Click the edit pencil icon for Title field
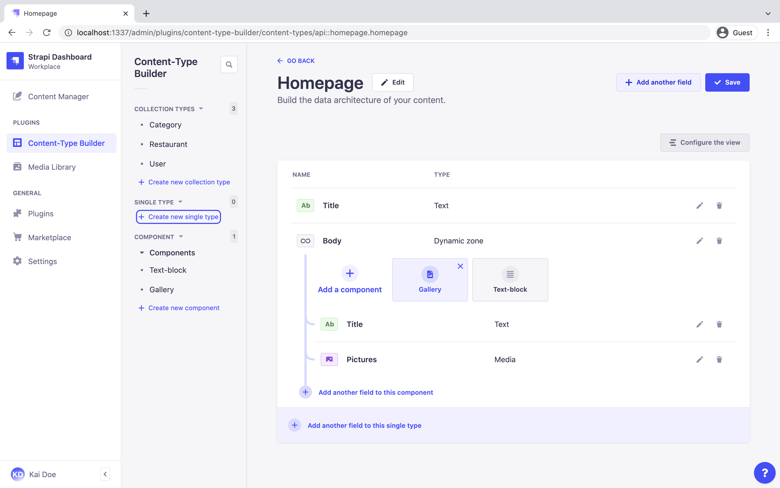This screenshot has width=780, height=488. (700, 205)
